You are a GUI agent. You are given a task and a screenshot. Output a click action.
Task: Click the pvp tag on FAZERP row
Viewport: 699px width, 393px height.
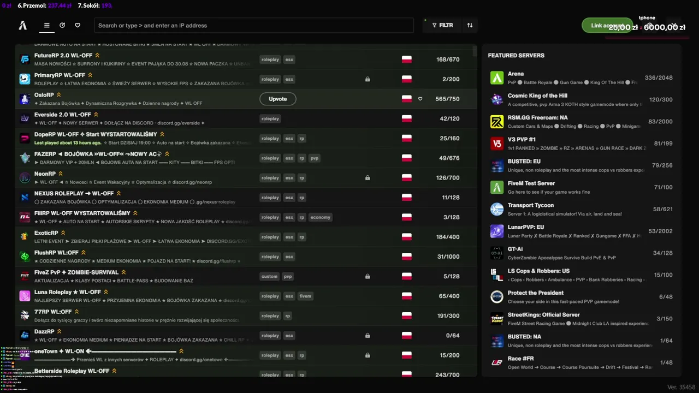pos(314,158)
